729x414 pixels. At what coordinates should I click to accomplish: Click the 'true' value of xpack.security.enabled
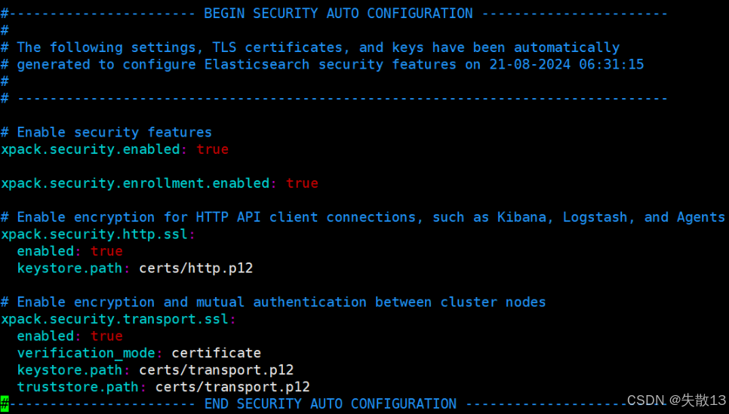213,149
